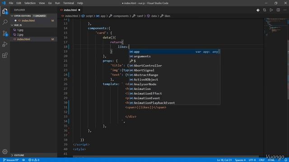Select index.html under Open Editors
The height and width of the screenshot is (162, 289).
[34, 21]
